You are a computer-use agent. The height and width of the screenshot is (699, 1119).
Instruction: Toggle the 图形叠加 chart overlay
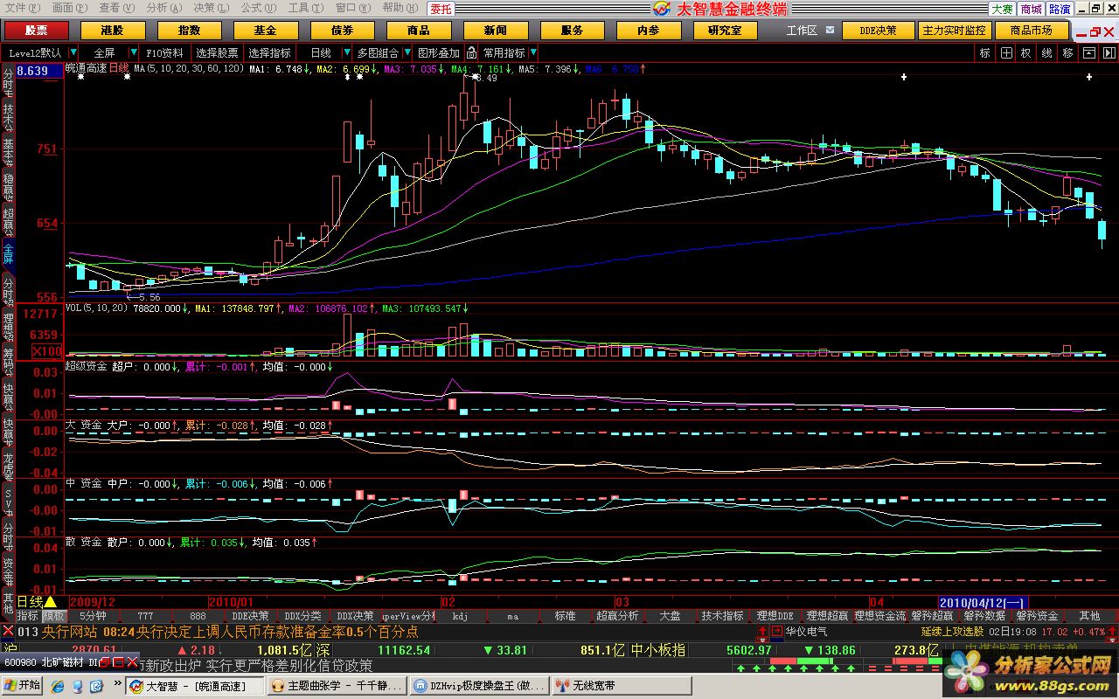(x=437, y=52)
